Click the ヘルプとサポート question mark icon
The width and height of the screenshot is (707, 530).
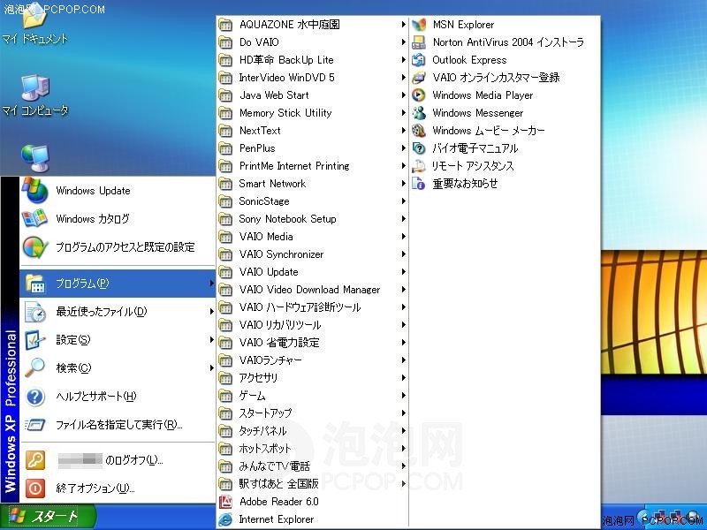(35, 397)
